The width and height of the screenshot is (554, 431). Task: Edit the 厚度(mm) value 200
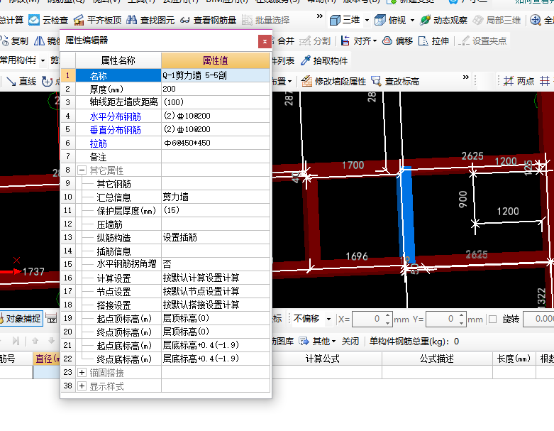[x=216, y=89]
